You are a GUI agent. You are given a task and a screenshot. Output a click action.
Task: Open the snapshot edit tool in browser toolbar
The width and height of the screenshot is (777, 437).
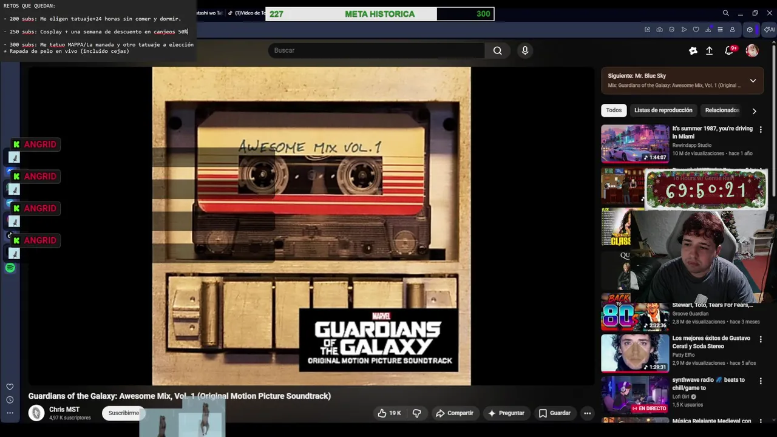pyautogui.click(x=647, y=30)
